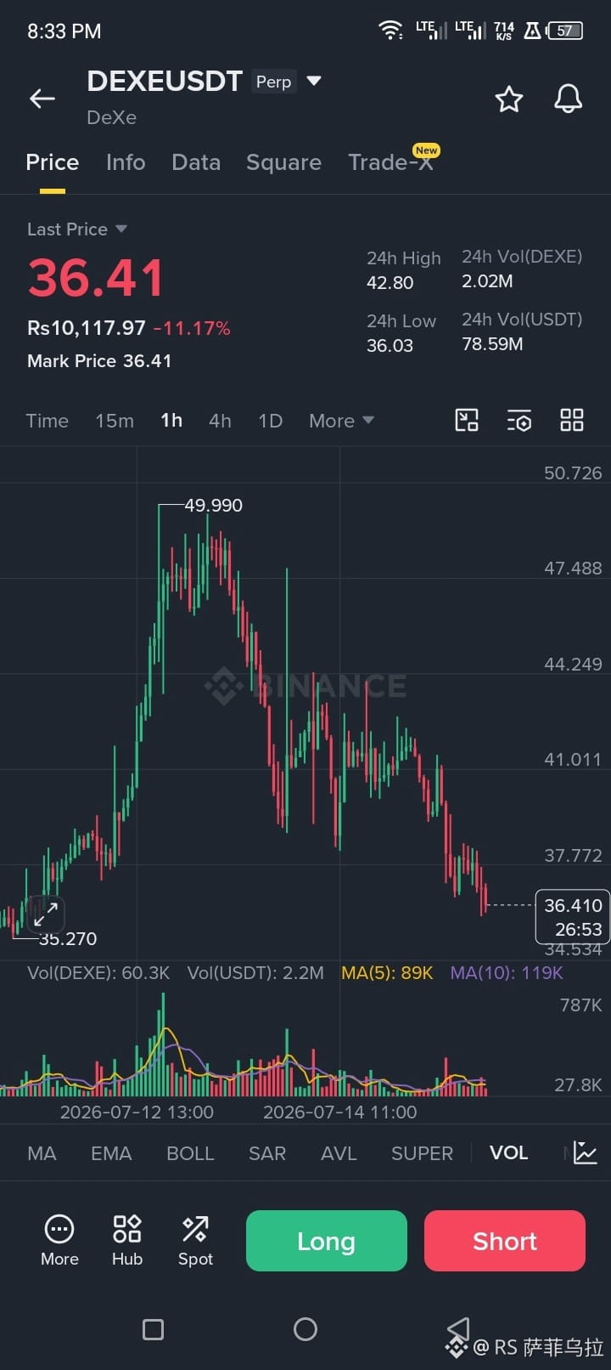Select 1h chart interval
The width and height of the screenshot is (611, 1370).
pyautogui.click(x=171, y=421)
